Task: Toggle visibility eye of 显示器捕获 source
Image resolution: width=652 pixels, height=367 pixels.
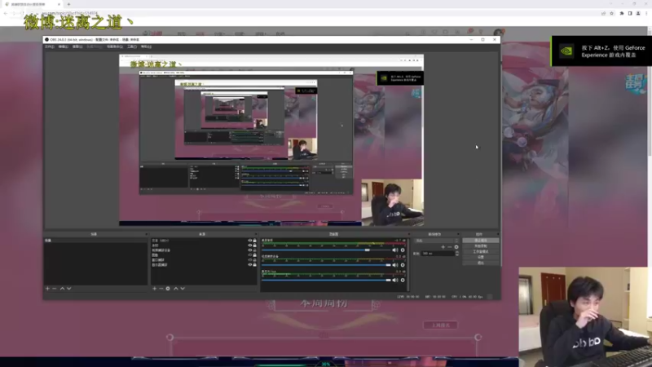Action: 250,264
